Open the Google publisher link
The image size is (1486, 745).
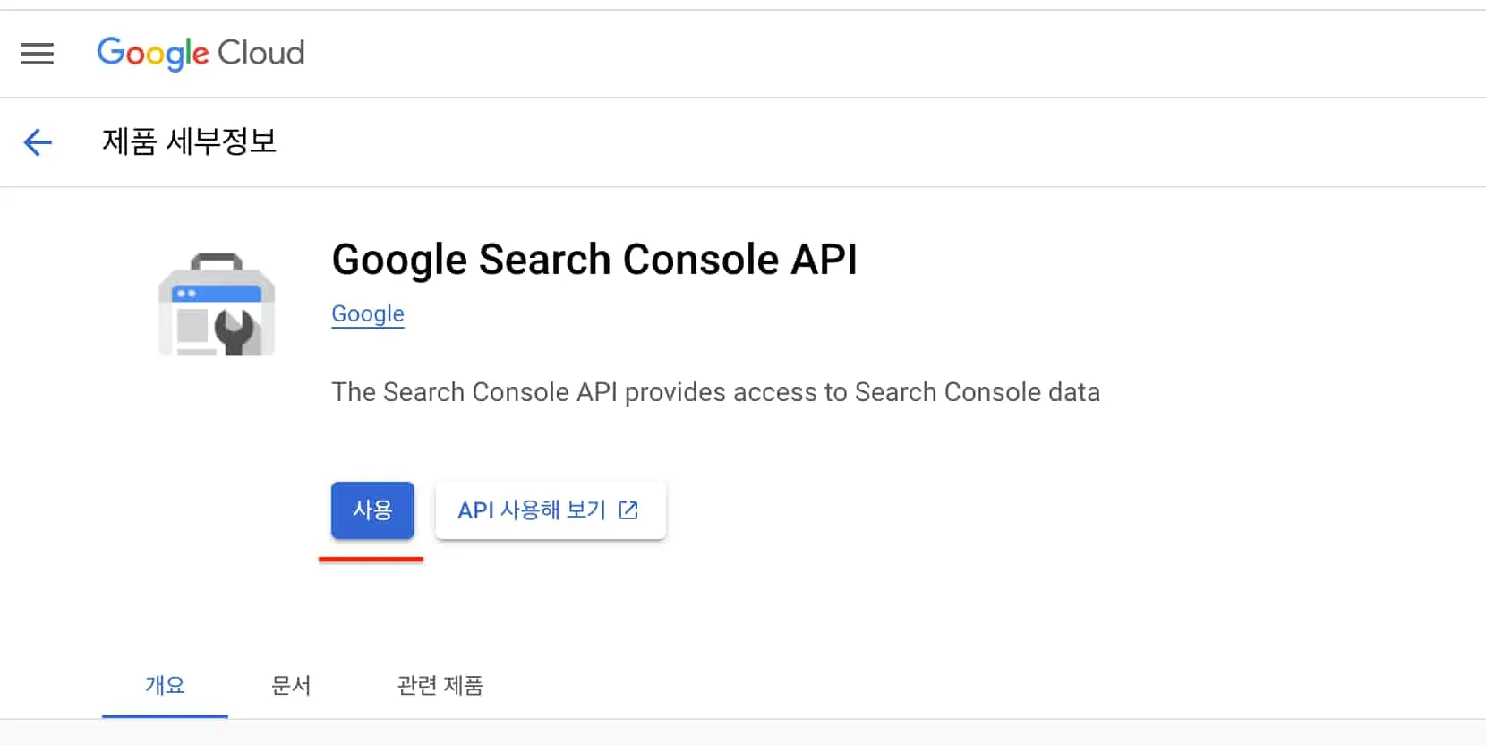(x=367, y=313)
